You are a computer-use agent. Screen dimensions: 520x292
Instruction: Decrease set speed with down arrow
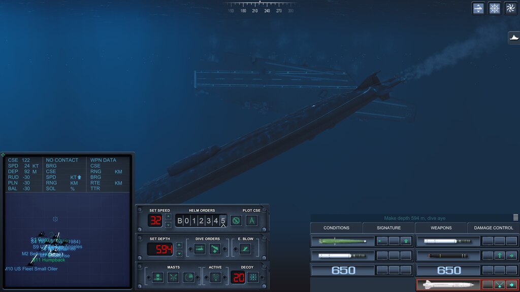pos(168,225)
